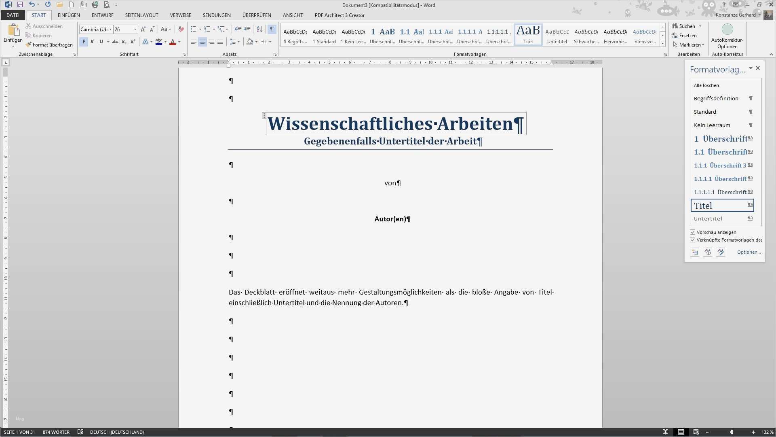This screenshot has width=776, height=437.
Task: Click the Ersetzen button
Action: pyautogui.click(x=687, y=36)
